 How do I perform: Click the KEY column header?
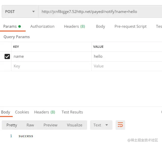[x=16, y=47]
